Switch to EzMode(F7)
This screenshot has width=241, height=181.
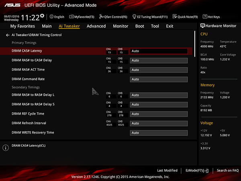coord(194,171)
